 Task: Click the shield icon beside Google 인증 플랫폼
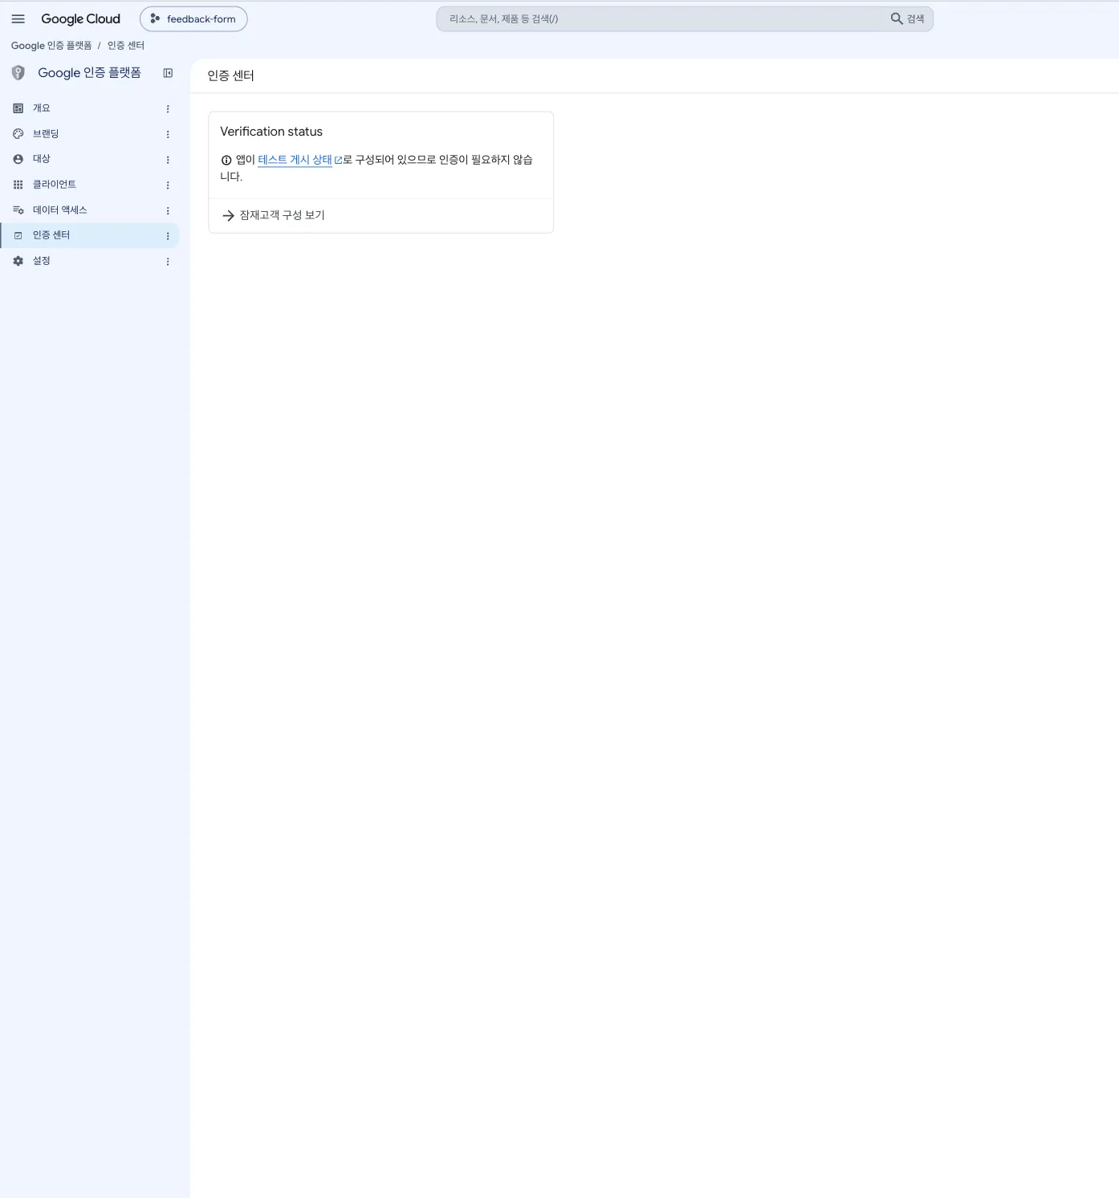click(x=18, y=73)
